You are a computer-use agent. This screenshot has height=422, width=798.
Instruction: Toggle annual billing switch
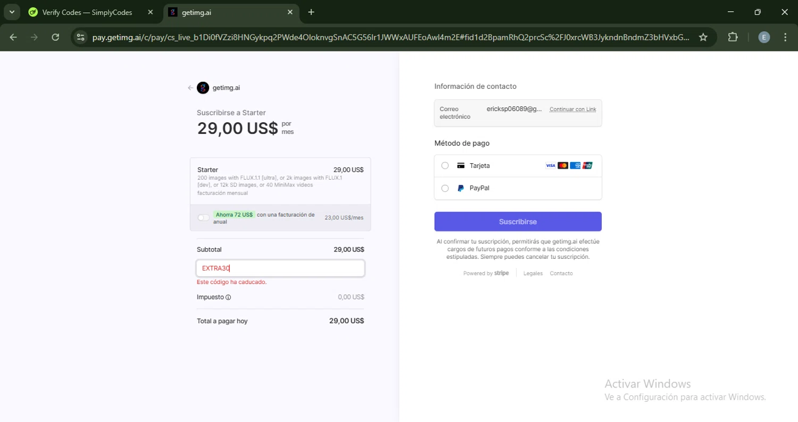click(203, 217)
